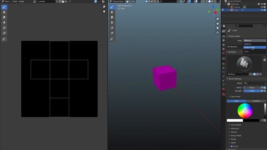Toggle fake user shield for TexDraw brush
Viewport: 267px width, 150px height.
point(254,74)
